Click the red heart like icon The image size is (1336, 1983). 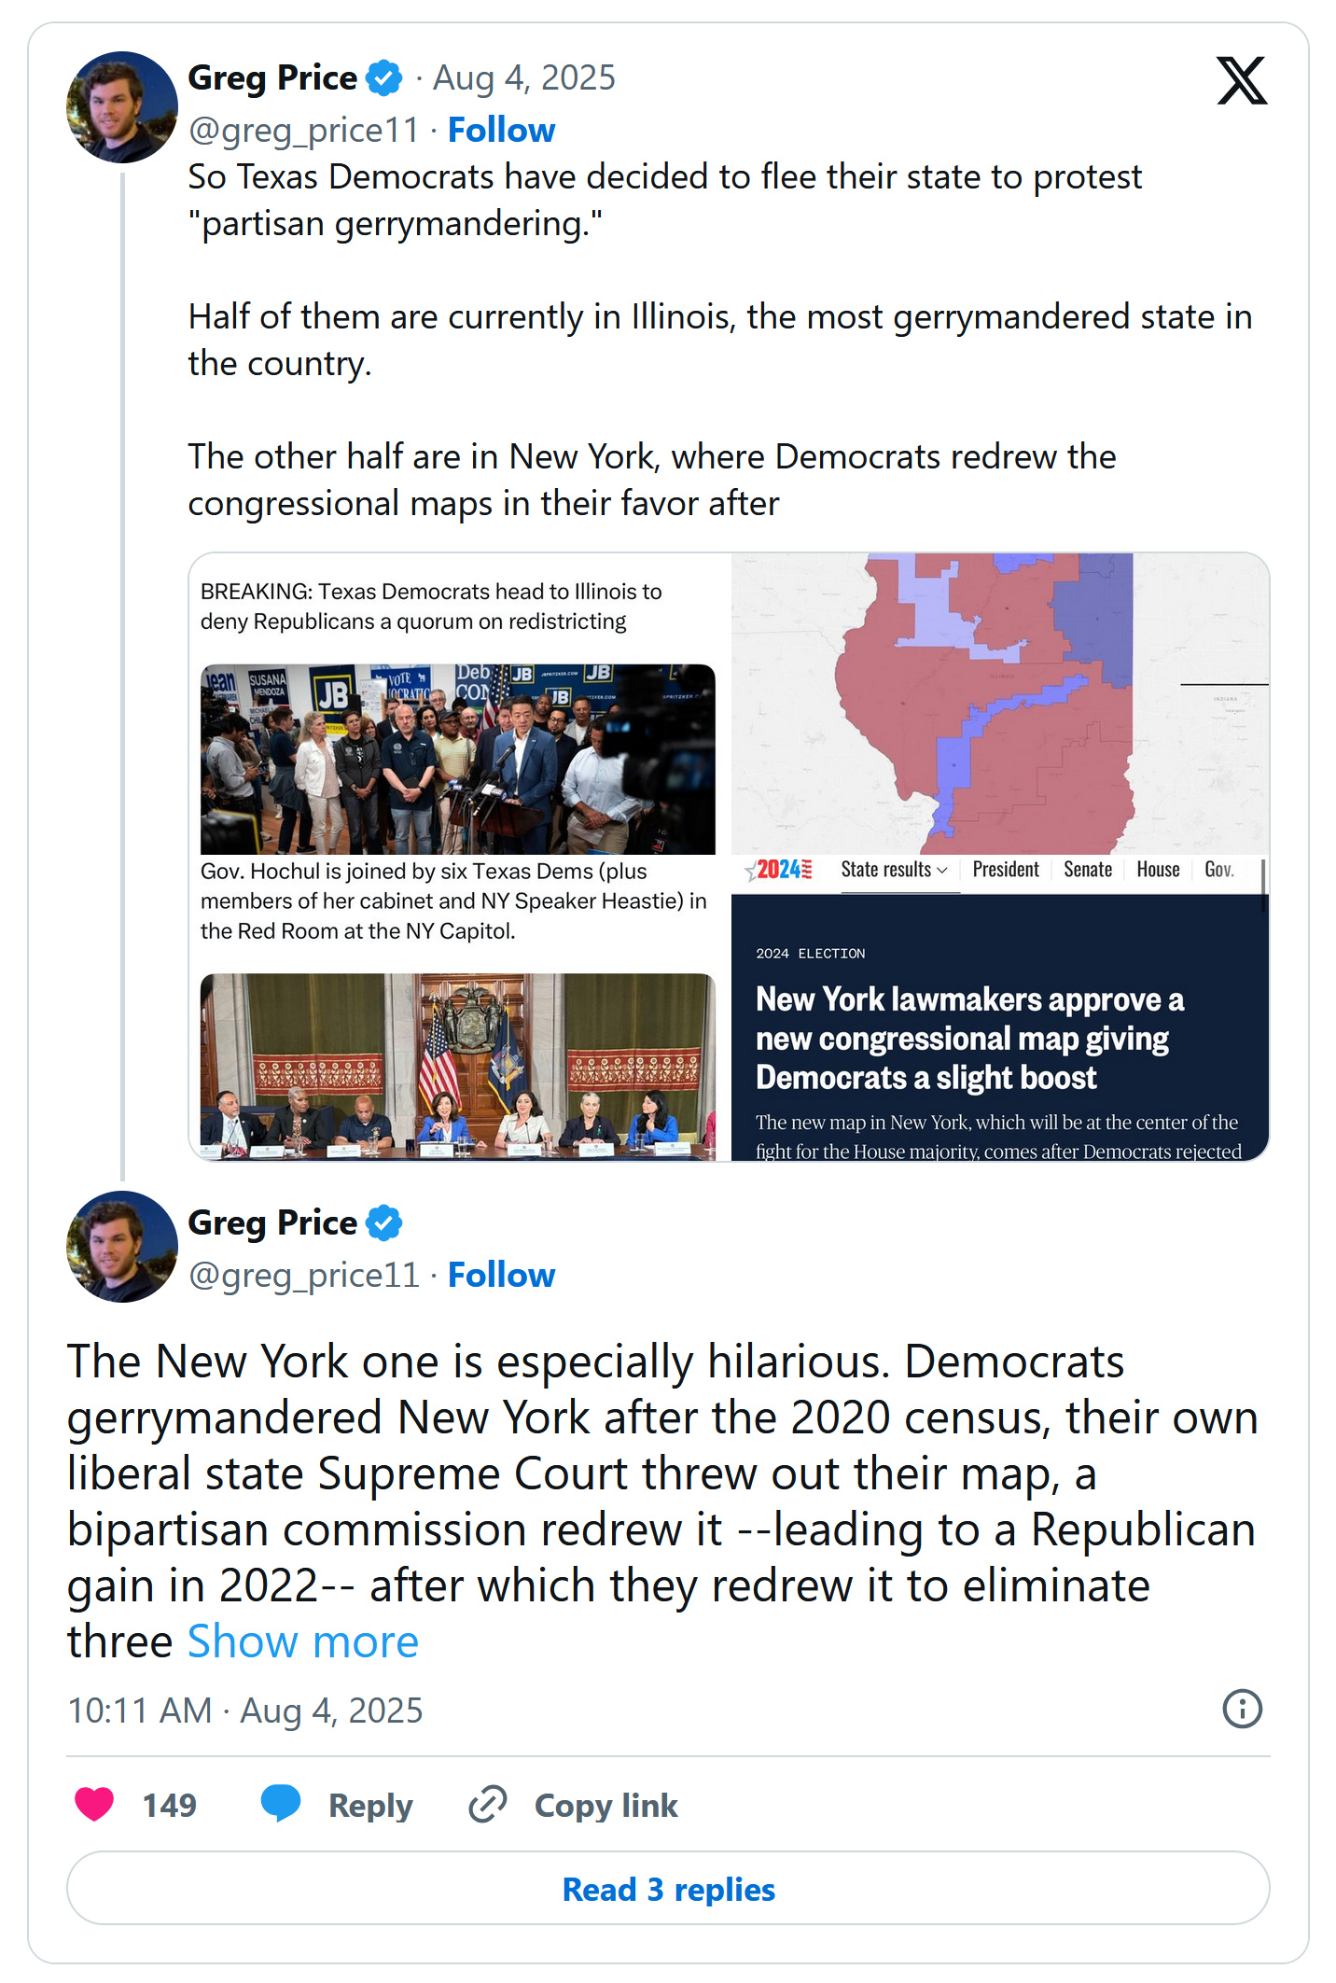point(94,1804)
